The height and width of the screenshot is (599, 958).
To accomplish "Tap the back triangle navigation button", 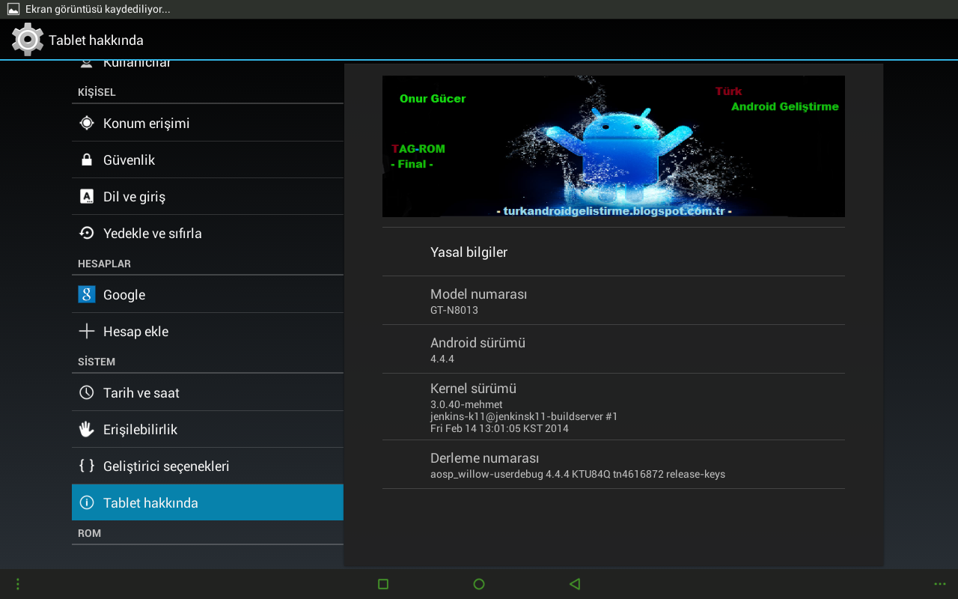I will 575,584.
